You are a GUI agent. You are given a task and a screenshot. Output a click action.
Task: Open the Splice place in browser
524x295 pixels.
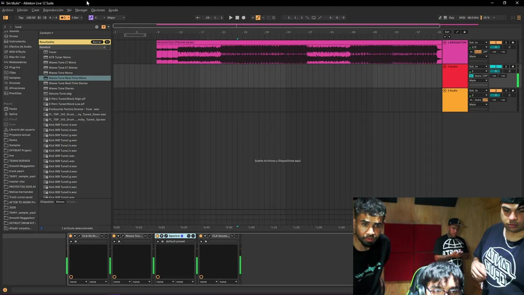click(13, 114)
